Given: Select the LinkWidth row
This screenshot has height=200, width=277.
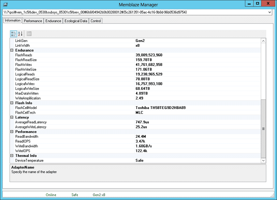Looking at the screenshot, I should (x=135, y=45).
